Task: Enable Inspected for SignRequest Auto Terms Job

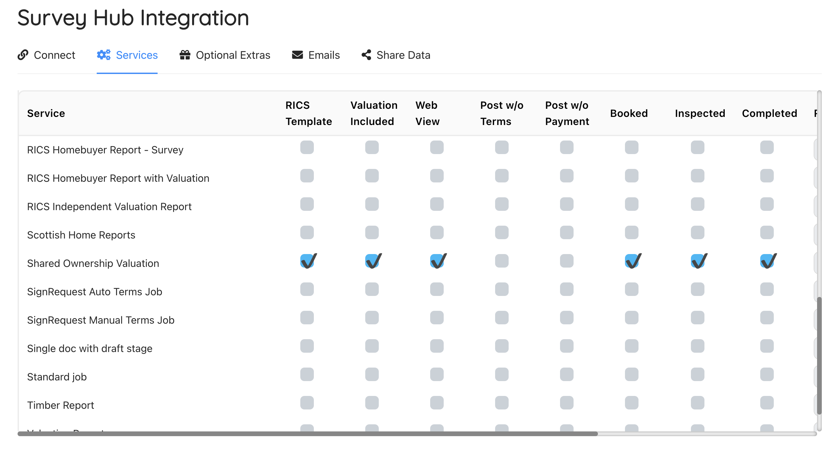Action: 697,289
